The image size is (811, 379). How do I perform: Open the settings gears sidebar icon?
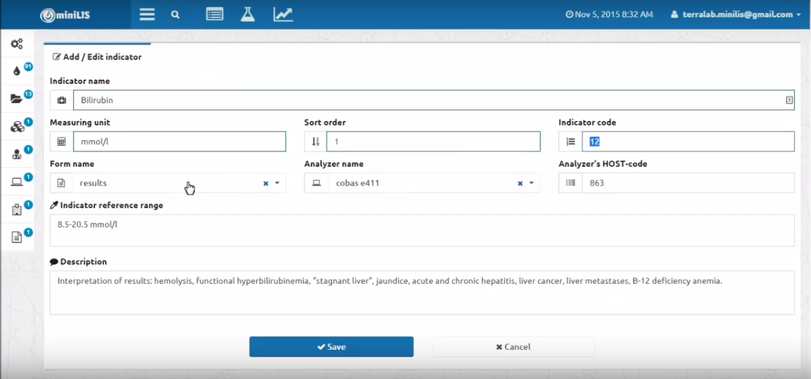point(17,44)
